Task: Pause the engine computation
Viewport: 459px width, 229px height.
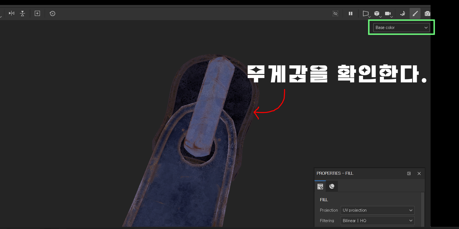Action: pos(351,14)
